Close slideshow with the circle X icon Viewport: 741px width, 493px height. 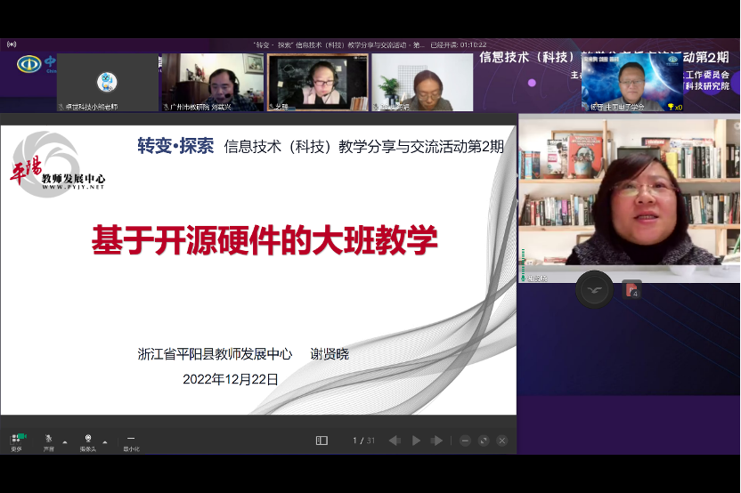[502, 440]
